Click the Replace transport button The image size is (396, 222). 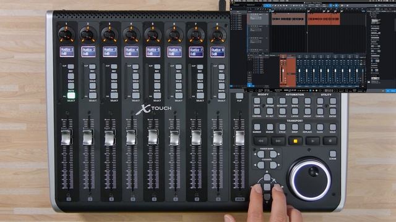(308, 126)
